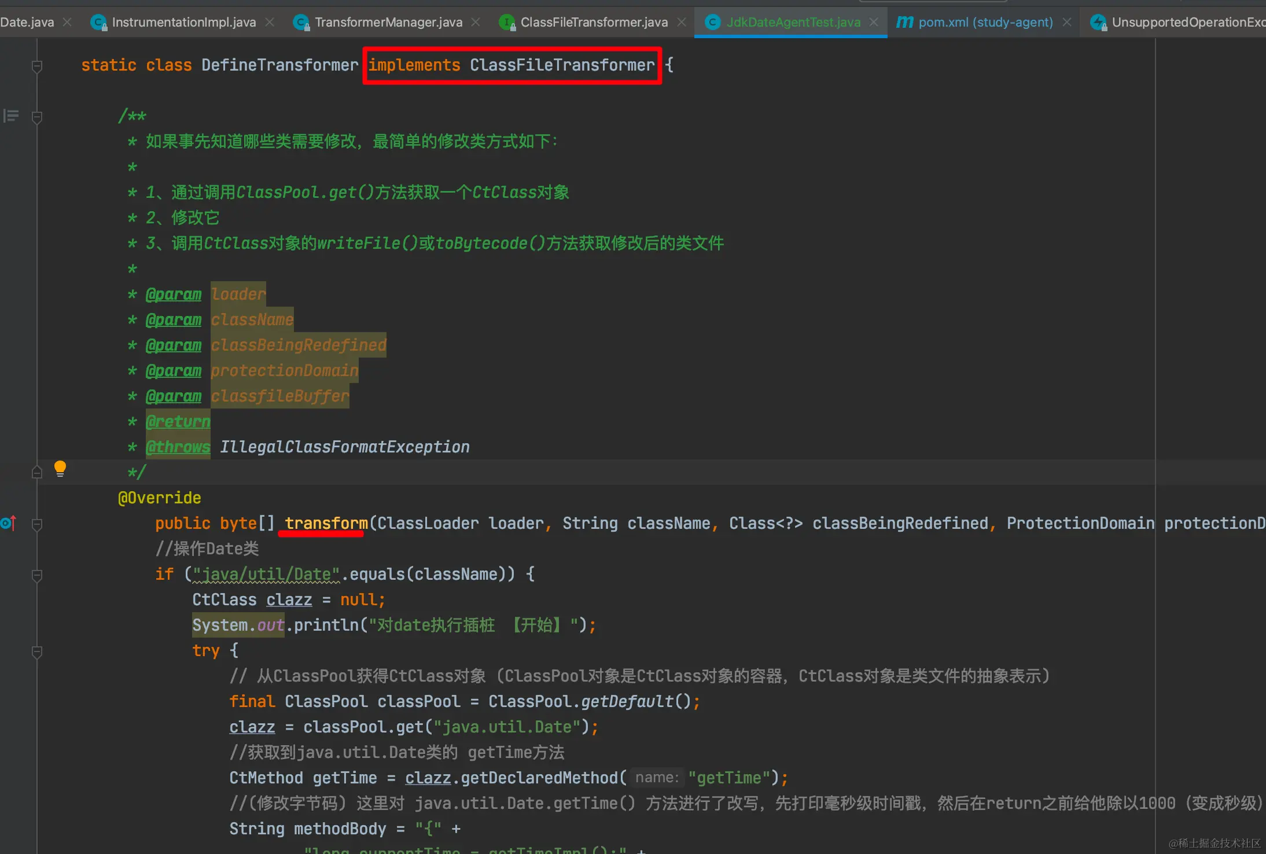Click the ClassFileTransformer.java interface icon

tap(506, 23)
